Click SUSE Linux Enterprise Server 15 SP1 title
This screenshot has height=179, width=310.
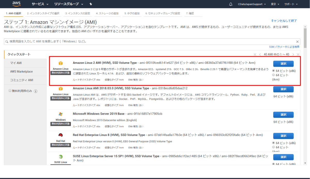(116, 156)
